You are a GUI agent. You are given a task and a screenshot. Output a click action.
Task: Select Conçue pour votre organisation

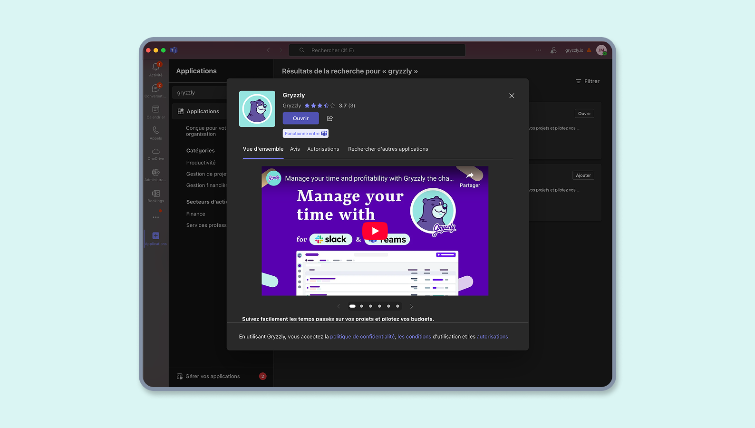click(x=206, y=131)
